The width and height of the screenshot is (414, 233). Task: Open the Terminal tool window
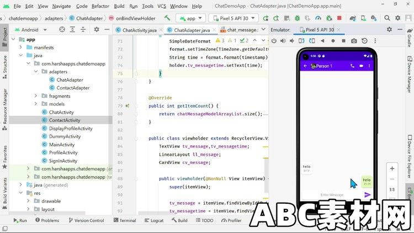click(125, 220)
